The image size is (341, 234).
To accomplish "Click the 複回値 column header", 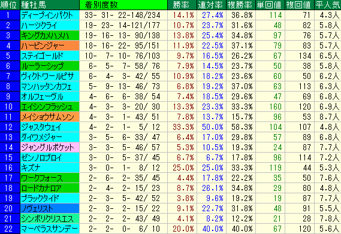I will tap(300, 5).
